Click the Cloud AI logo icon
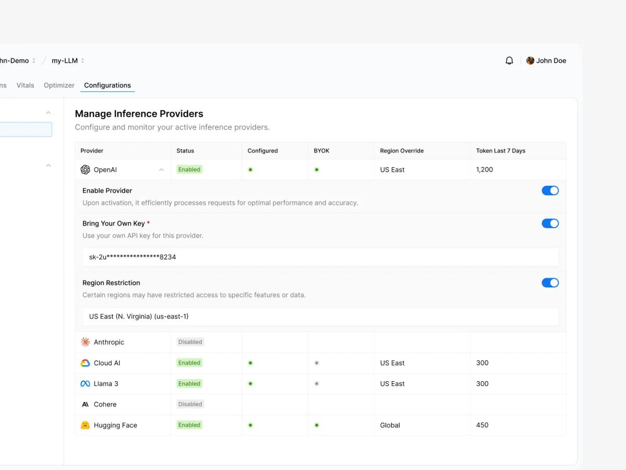This screenshot has width=626, height=470. pos(86,363)
